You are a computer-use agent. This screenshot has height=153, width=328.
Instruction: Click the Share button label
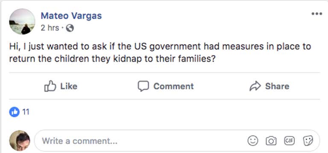point(277,86)
